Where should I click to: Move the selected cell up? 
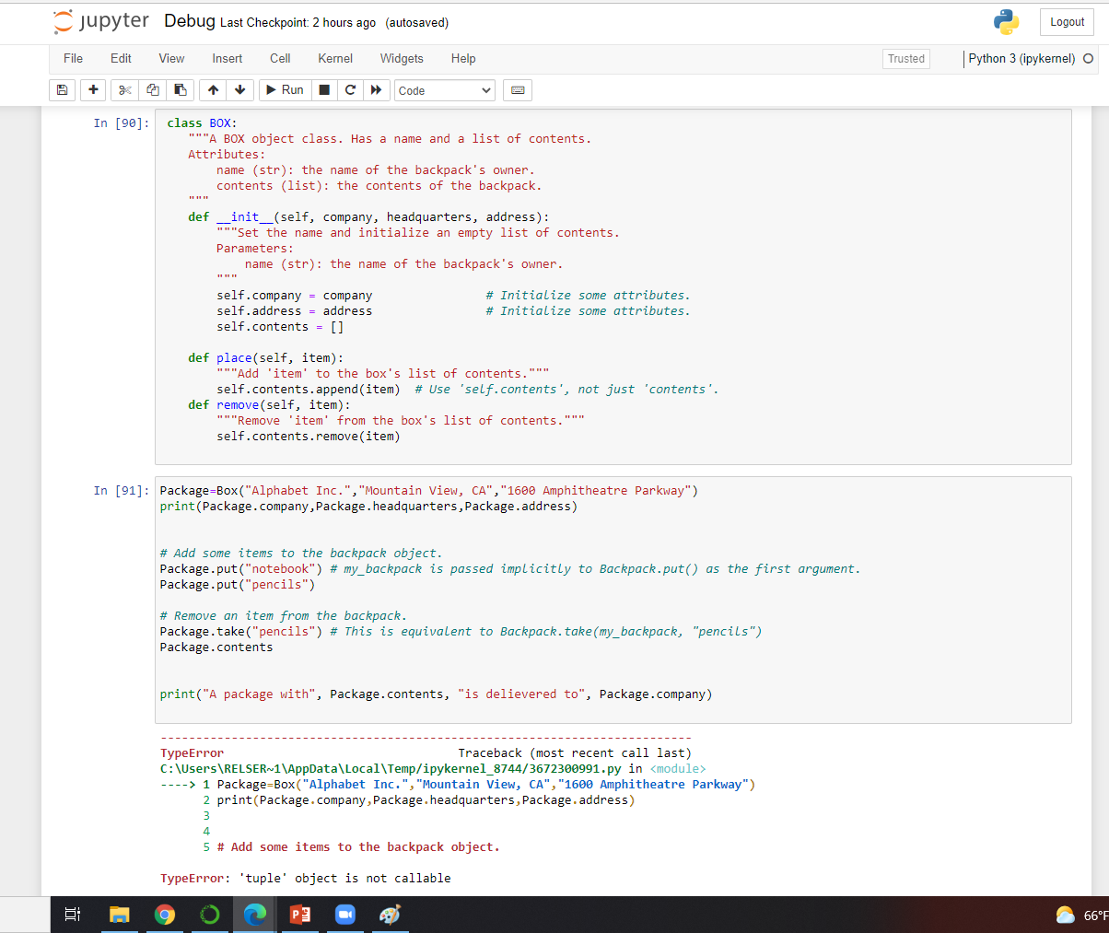click(x=213, y=90)
